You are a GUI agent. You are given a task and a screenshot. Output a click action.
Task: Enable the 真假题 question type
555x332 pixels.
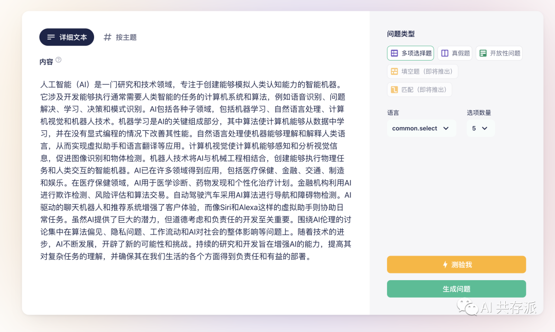[454, 53]
